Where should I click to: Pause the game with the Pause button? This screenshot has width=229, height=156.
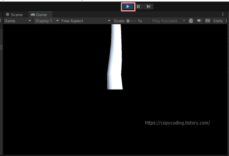(x=138, y=6)
